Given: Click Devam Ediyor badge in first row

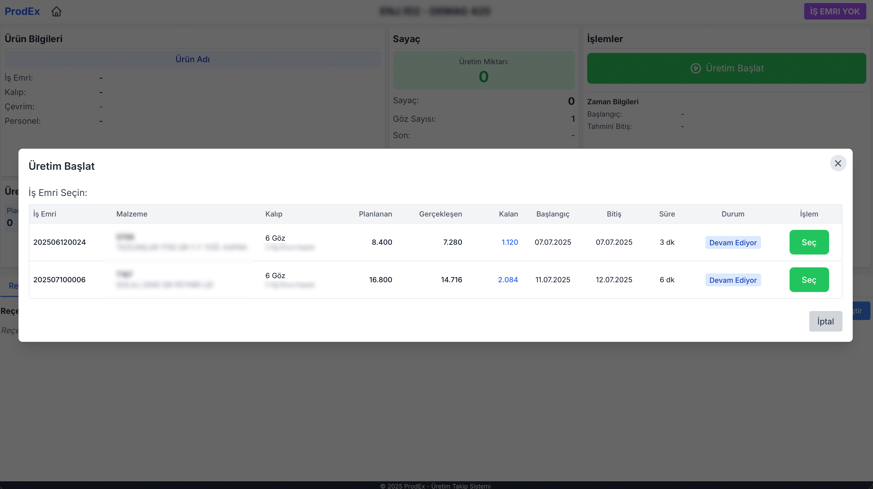Looking at the screenshot, I should [733, 243].
